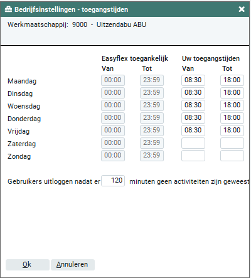
Task: Click the Annuleren button
Action: (73, 265)
